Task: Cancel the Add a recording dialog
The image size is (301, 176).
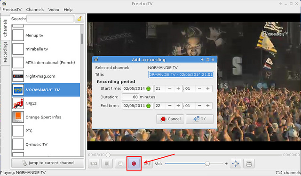Action: (170, 119)
